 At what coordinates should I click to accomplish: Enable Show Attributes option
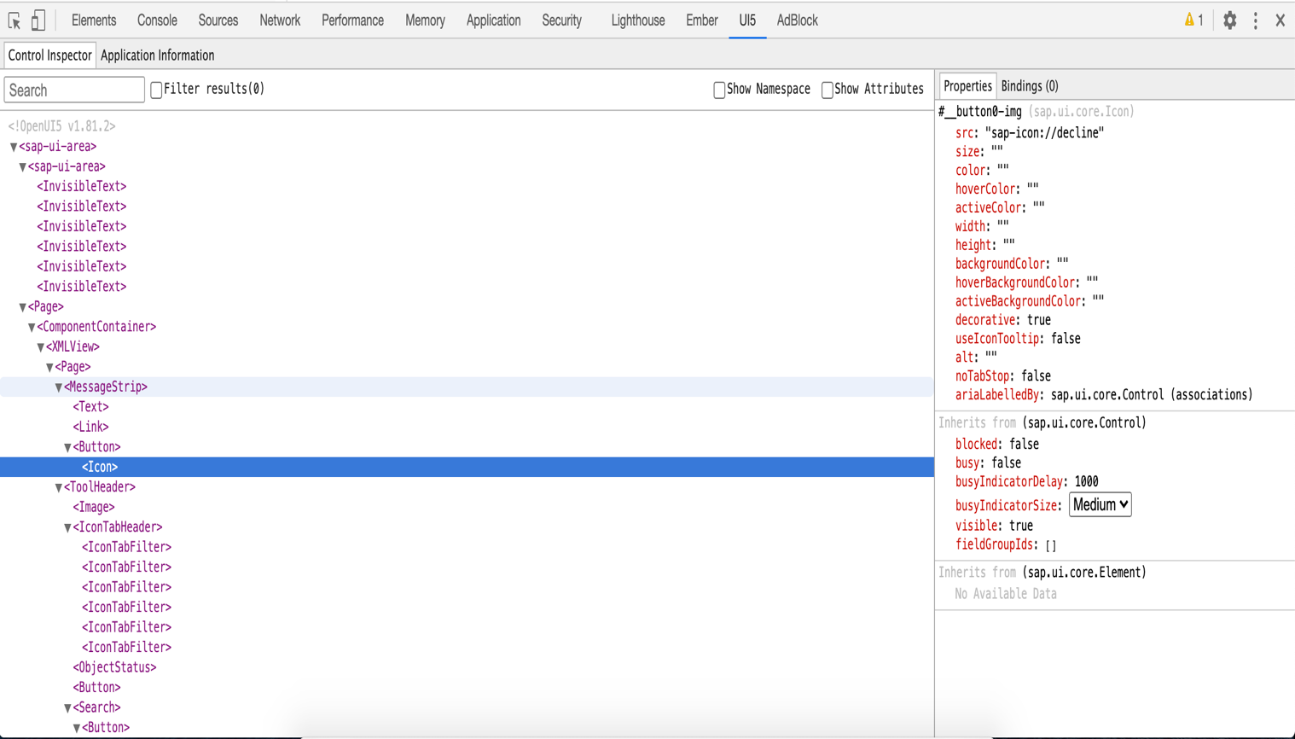[828, 89]
